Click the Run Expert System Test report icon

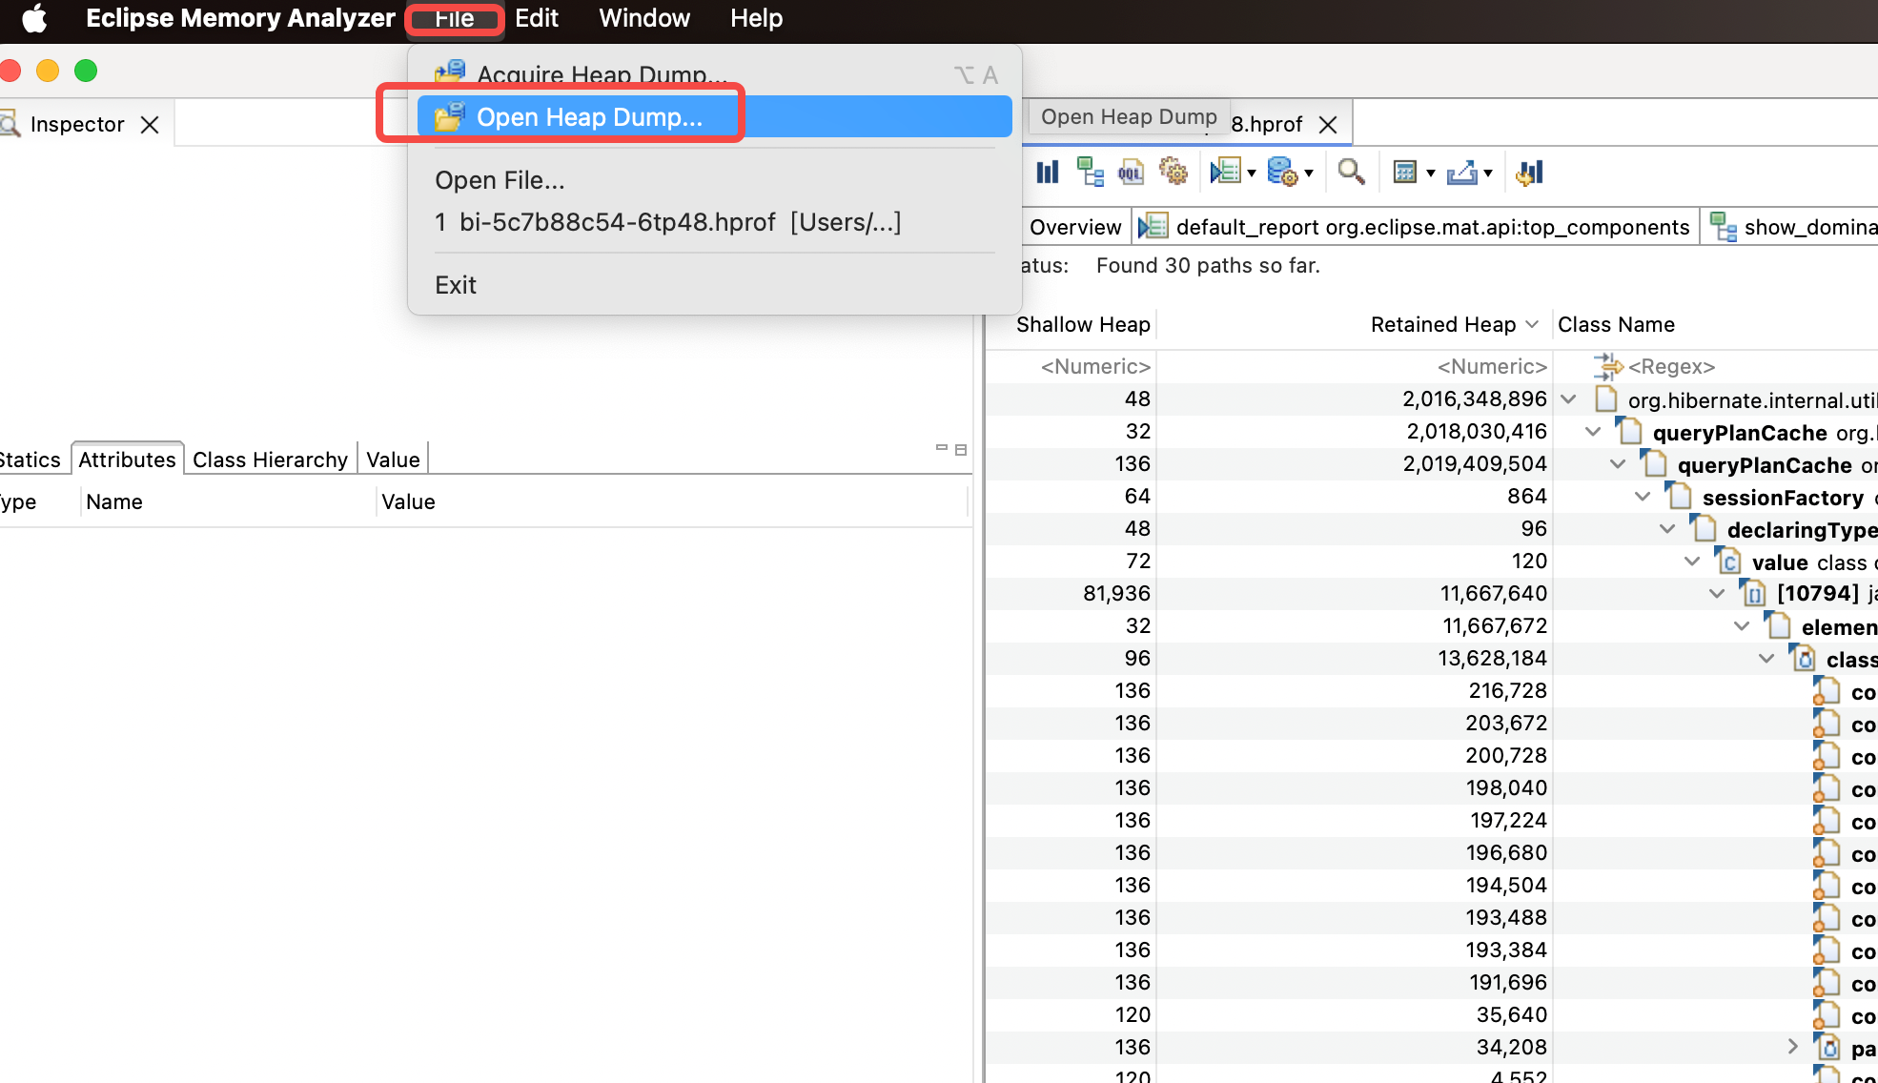pyautogui.click(x=1226, y=173)
